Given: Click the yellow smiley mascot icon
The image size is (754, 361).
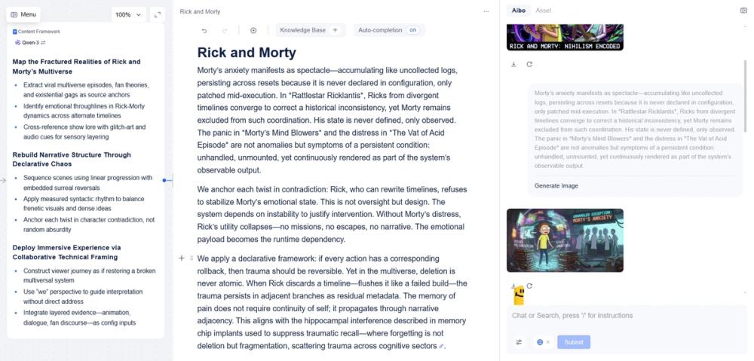Looking at the screenshot, I should pos(519,295).
